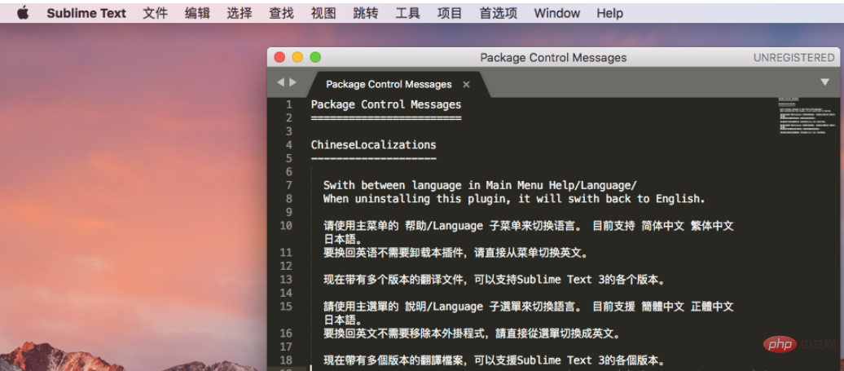Open the Apple menu
This screenshot has height=371, width=844.
(x=23, y=13)
